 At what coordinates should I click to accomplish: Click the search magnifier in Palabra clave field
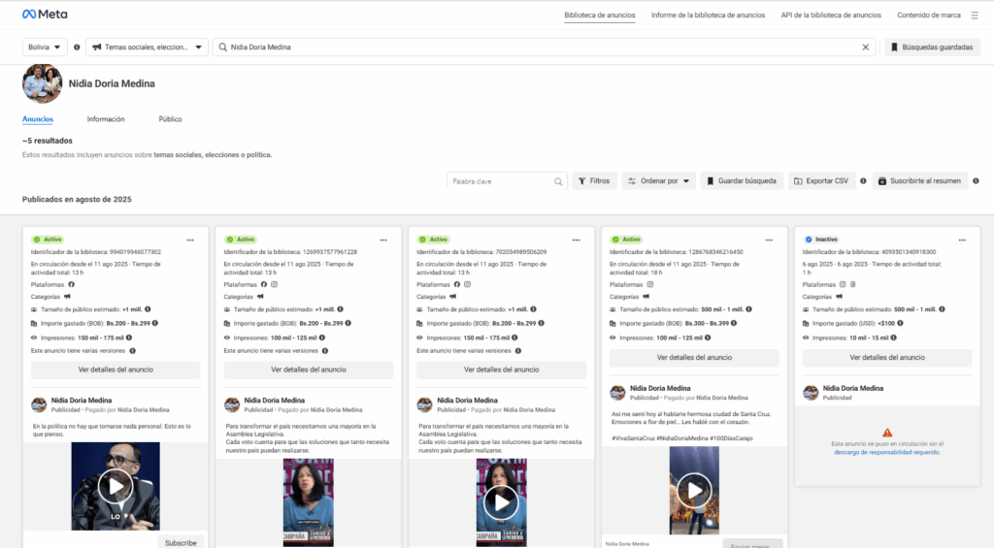click(x=558, y=181)
